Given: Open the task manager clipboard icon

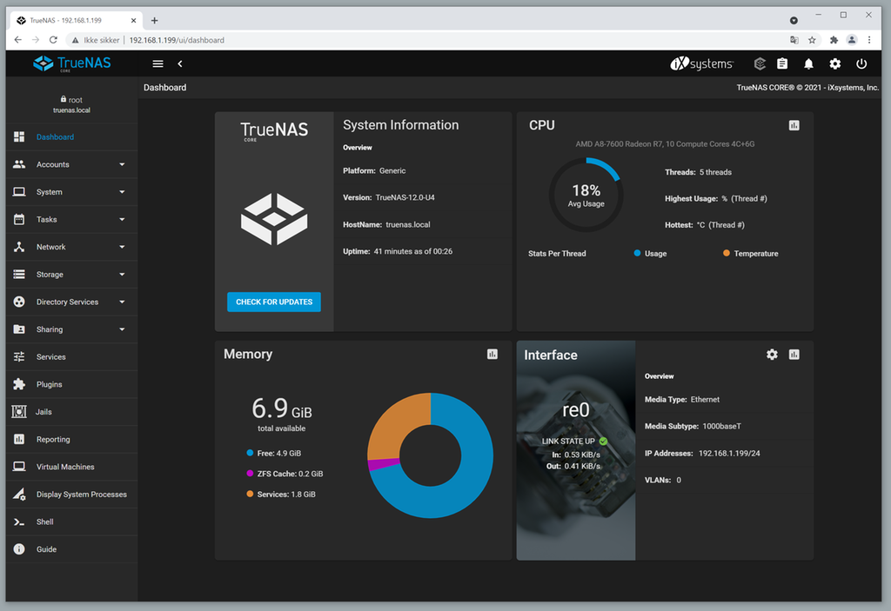Looking at the screenshot, I should click(782, 63).
